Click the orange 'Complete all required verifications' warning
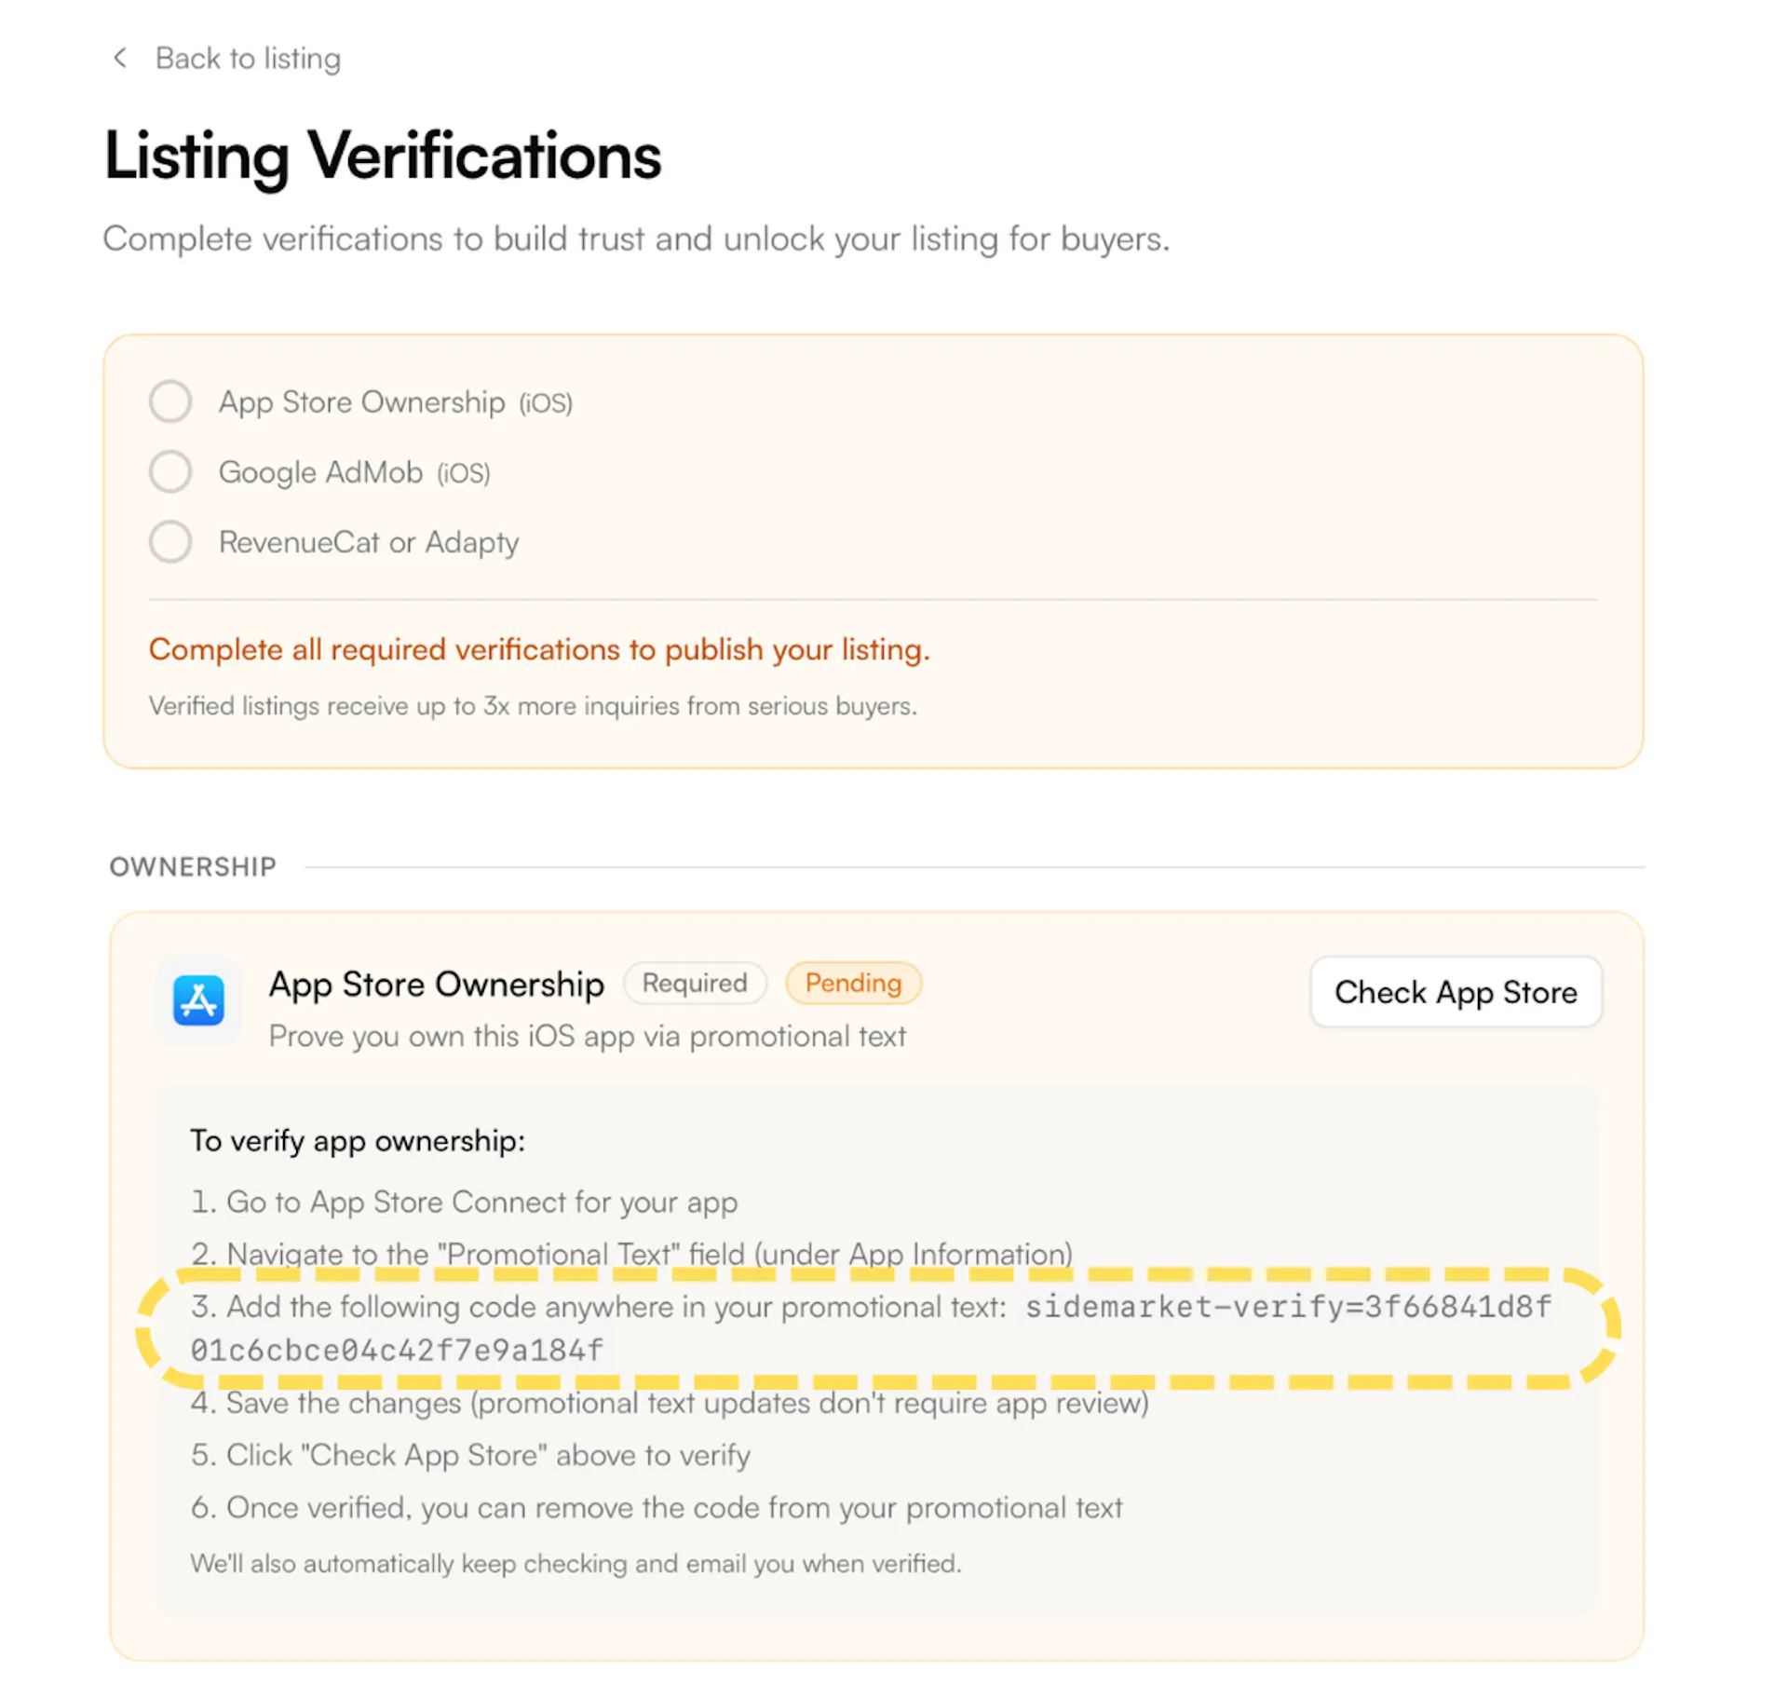This screenshot has height=1699, width=1788. (x=539, y=649)
